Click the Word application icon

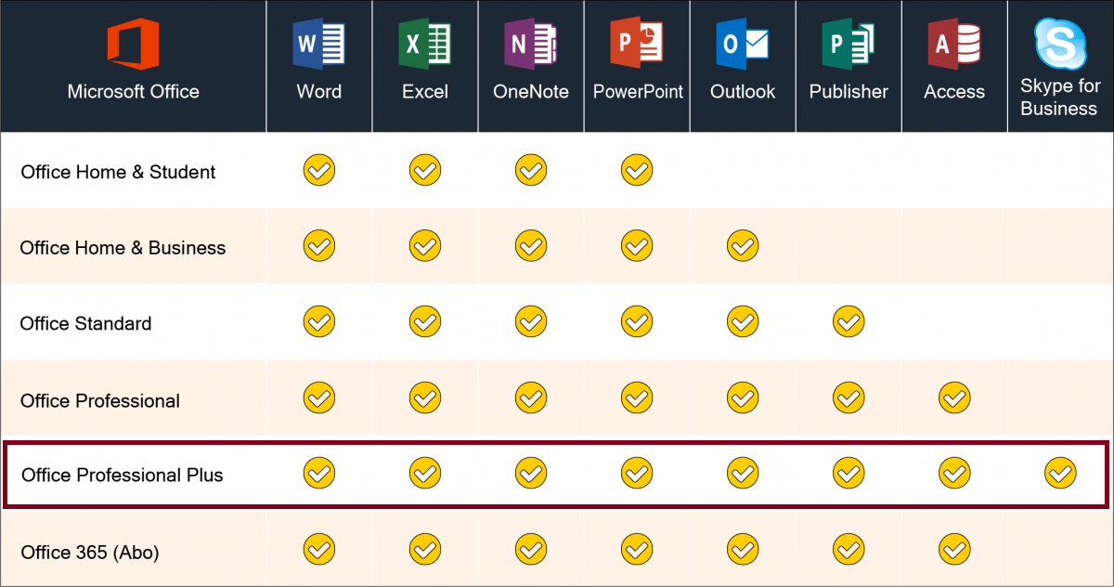tap(318, 45)
